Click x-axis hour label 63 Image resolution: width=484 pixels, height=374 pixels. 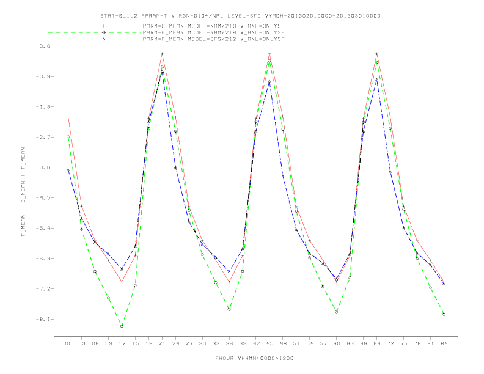click(x=350, y=343)
